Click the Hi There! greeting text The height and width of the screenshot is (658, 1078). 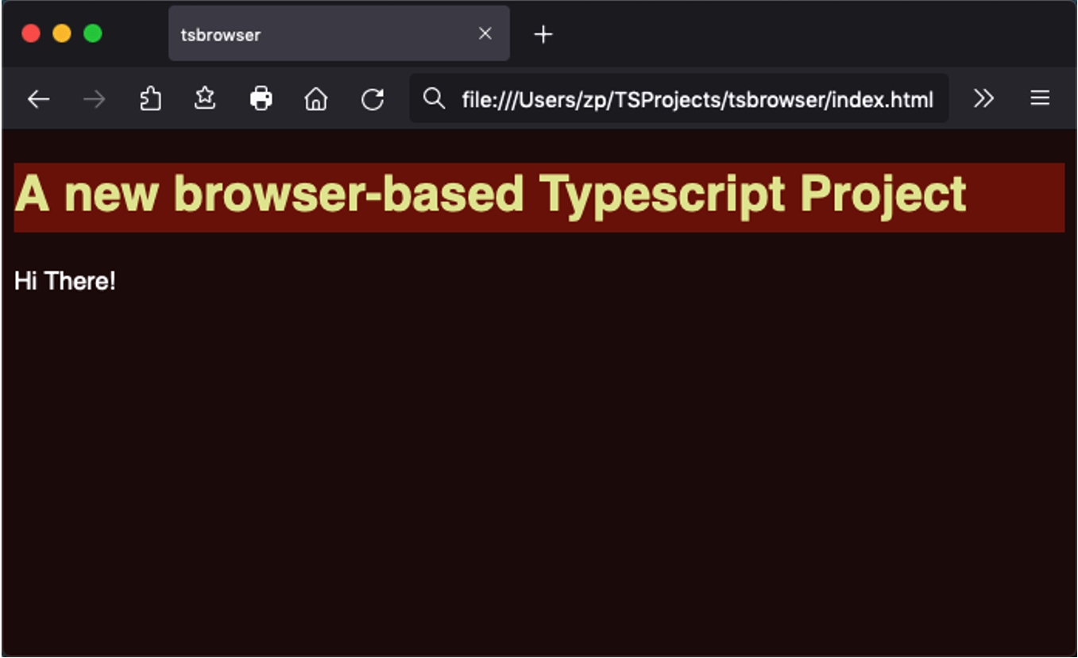pyautogui.click(x=66, y=280)
